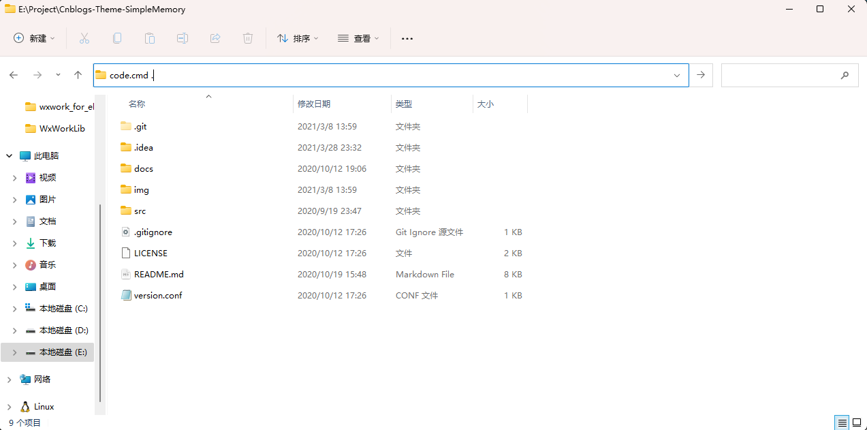Open recent locations dropdown chevron
Image resolution: width=867 pixels, height=430 pixels.
pos(58,75)
